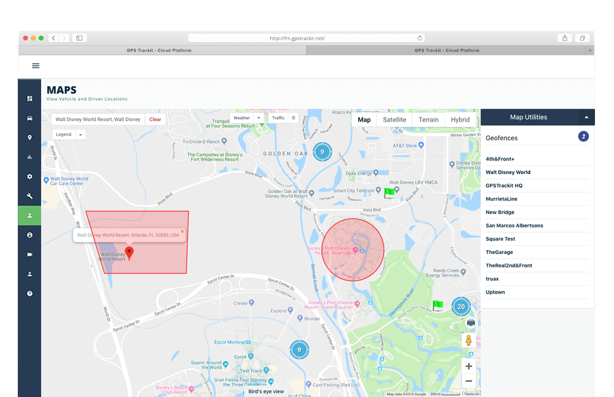This screenshot has height=397, width=614.
Task: Click the print map icon
Action: (471, 323)
